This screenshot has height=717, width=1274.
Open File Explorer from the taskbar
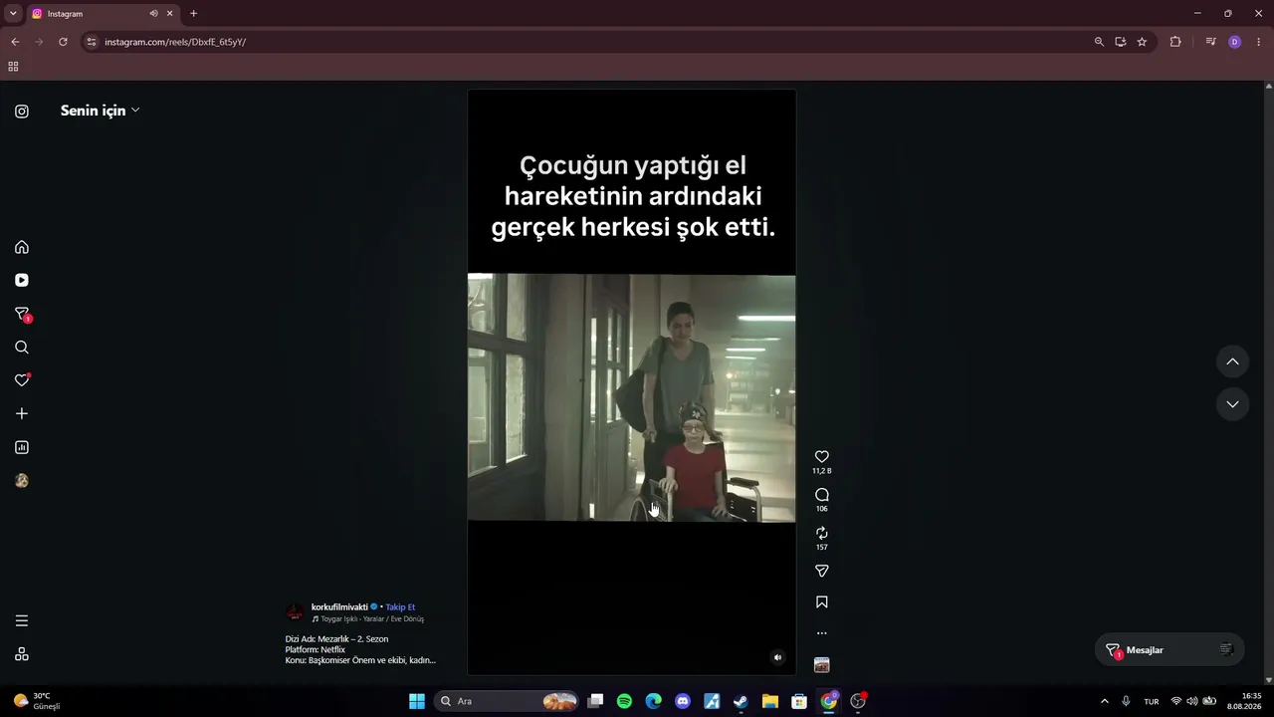(770, 701)
